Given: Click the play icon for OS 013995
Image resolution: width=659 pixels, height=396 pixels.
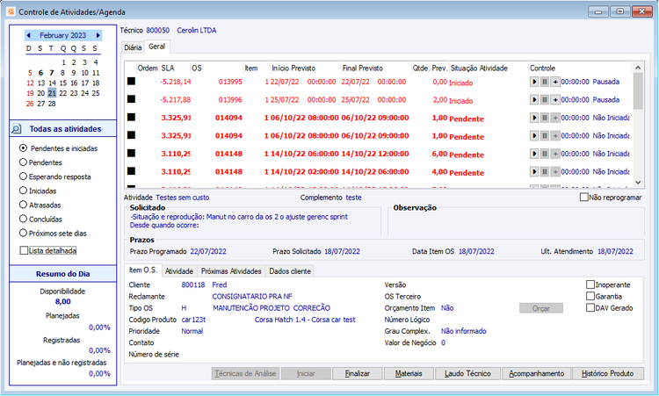Looking at the screenshot, I should coord(533,82).
